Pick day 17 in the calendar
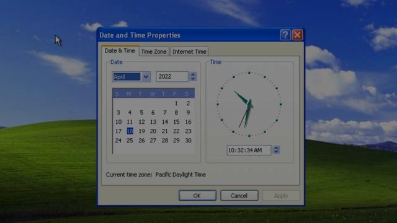 [118, 131]
